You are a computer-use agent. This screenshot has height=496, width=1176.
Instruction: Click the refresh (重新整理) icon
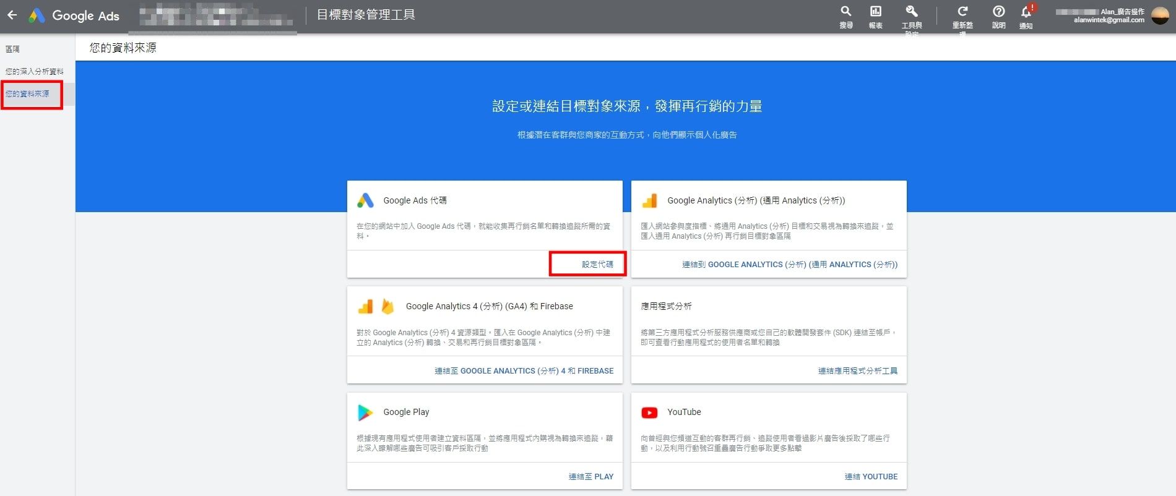click(962, 11)
